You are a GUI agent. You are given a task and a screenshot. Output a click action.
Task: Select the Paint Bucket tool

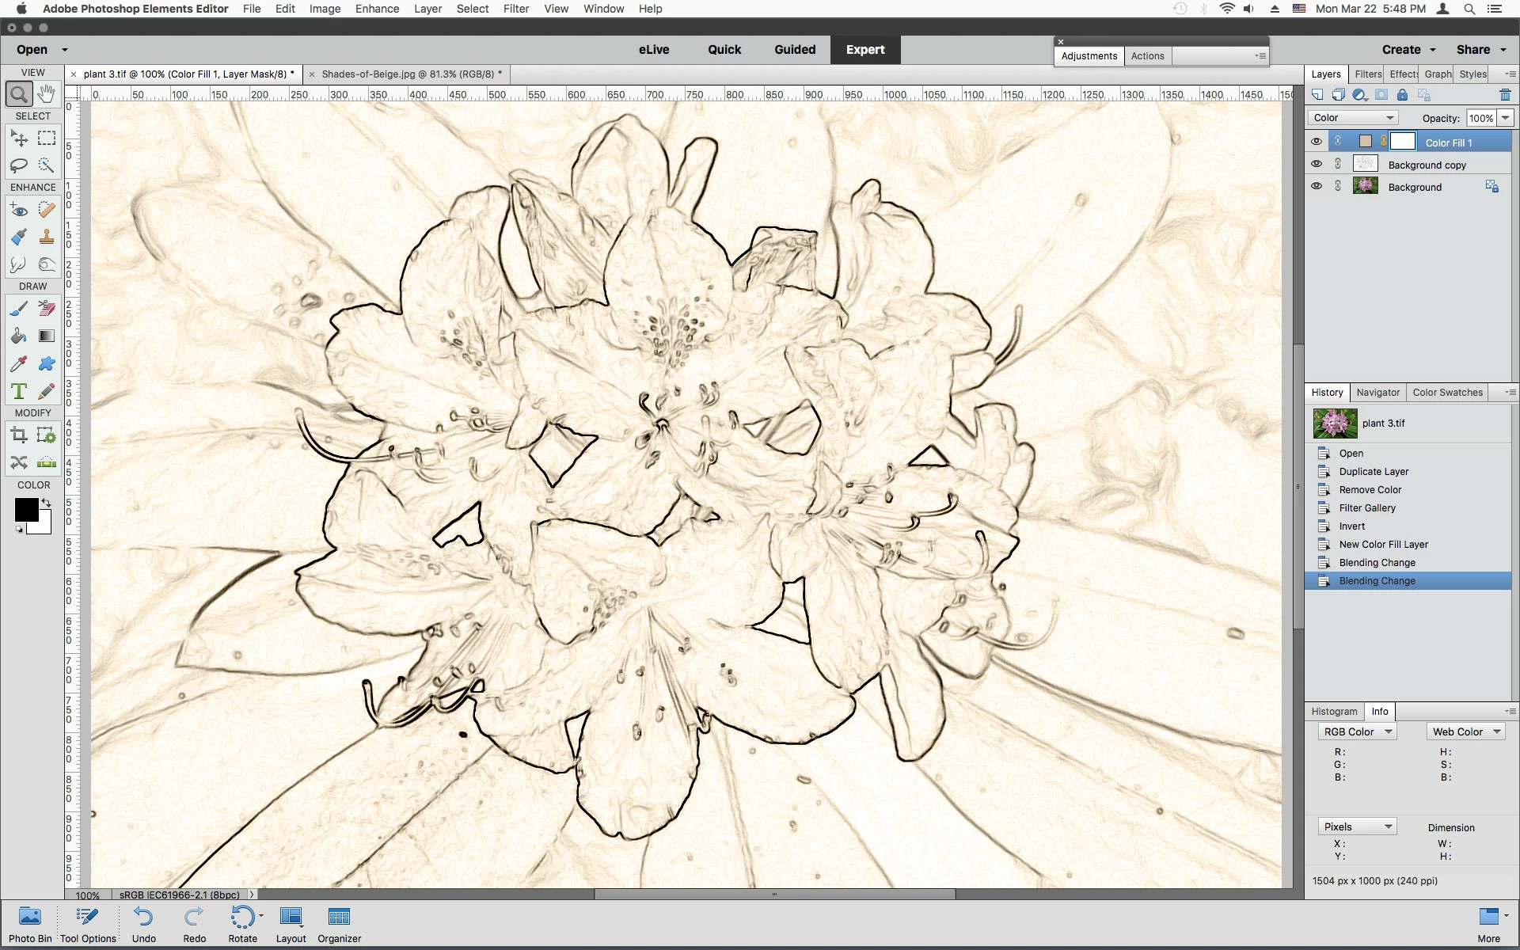(x=19, y=336)
